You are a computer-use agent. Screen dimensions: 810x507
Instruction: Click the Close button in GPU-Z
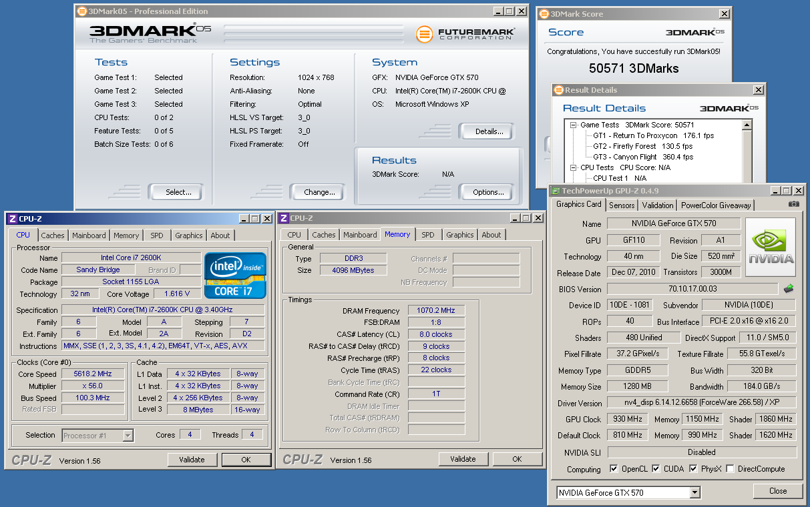pyautogui.click(x=778, y=490)
